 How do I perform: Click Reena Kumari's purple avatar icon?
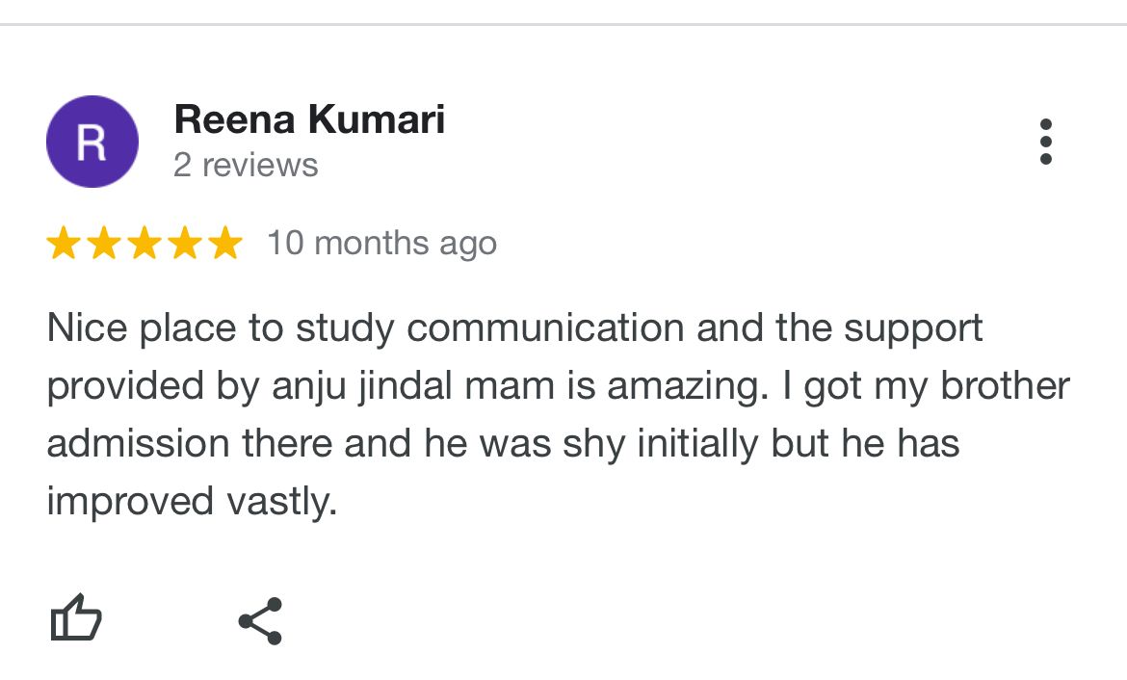[x=92, y=141]
